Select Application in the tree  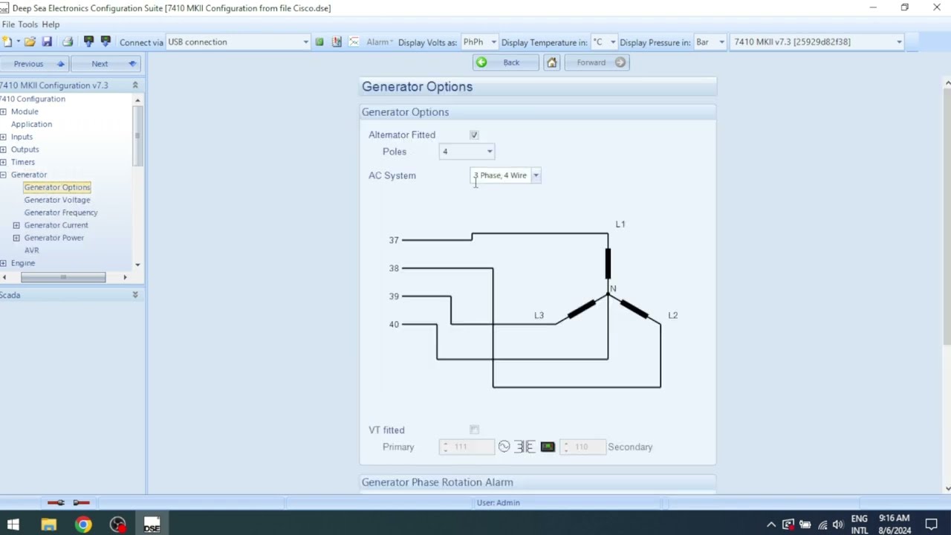(x=31, y=124)
